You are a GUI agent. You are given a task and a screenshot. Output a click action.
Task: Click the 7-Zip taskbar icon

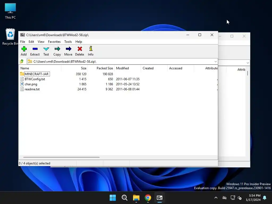160,198
